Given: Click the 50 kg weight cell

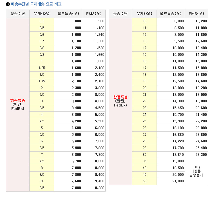Looking at the screenshot, I should tap(144, 181).
